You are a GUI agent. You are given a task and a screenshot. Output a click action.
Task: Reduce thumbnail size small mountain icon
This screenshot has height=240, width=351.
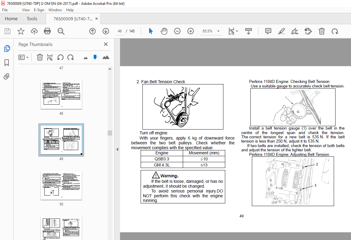[85, 58]
